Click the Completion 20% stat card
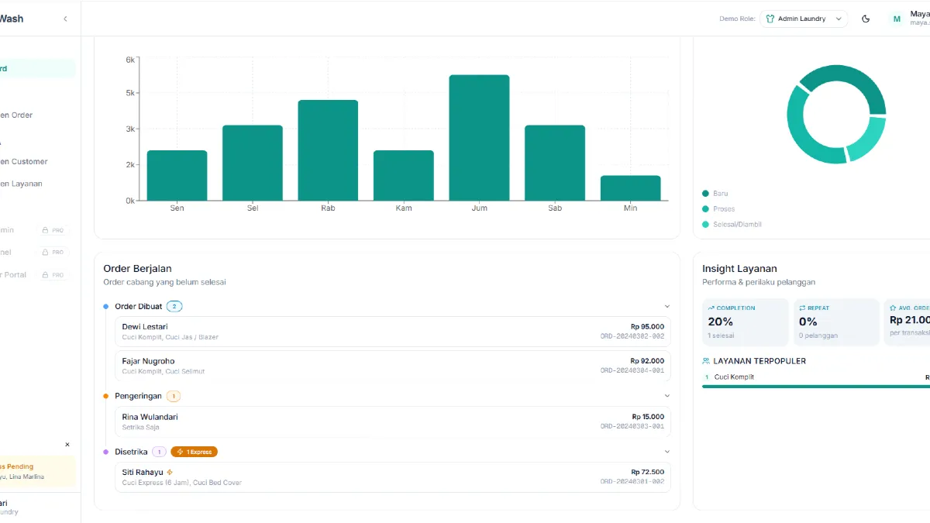This screenshot has width=930, height=523. (x=746, y=322)
